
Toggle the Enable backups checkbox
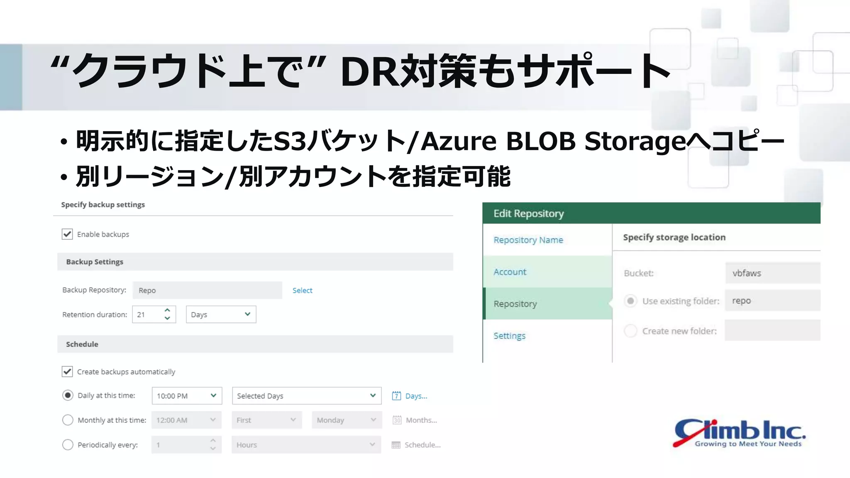click(67, 234)
